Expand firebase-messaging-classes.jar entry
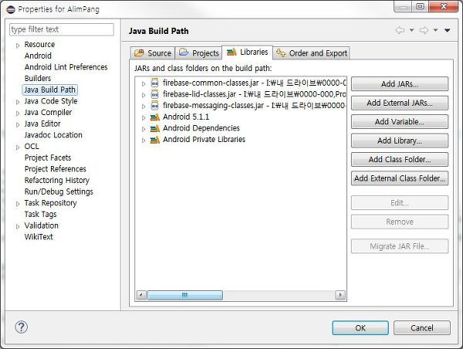 point(144,107)
